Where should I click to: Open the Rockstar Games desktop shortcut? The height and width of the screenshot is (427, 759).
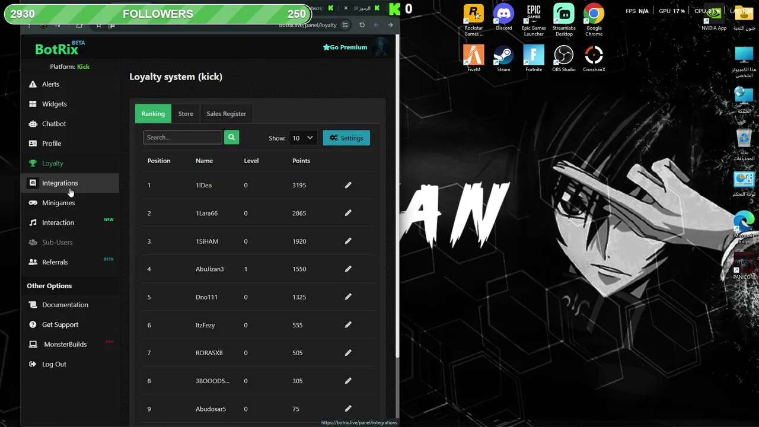coord(474,20)
